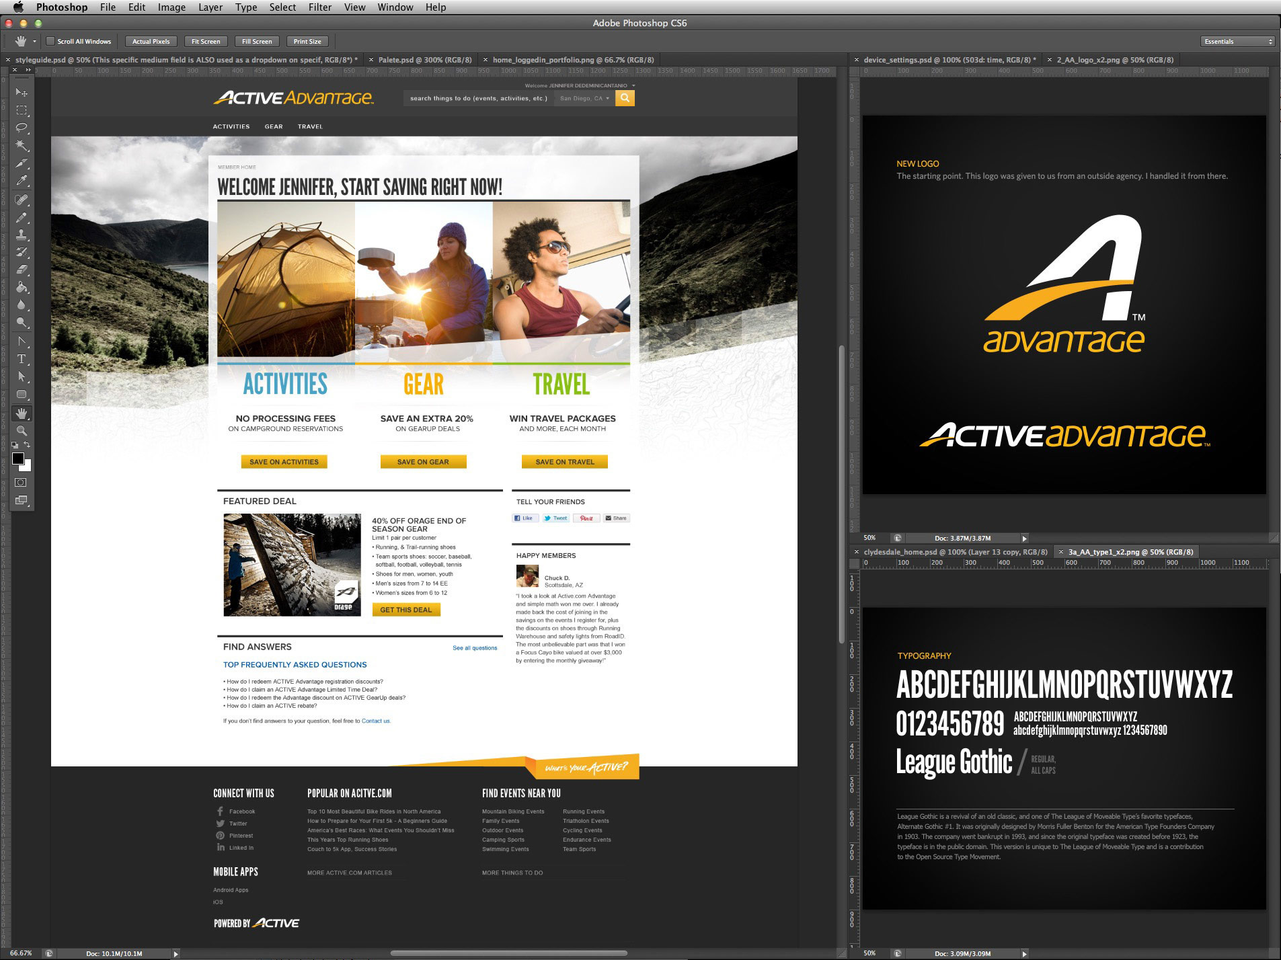Open Hand tool preset picker

(34, 42)
